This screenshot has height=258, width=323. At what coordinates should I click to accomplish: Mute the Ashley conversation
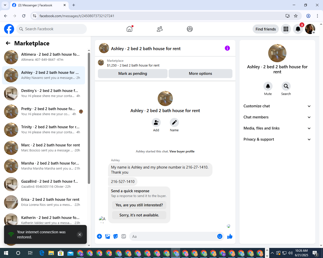268,86
